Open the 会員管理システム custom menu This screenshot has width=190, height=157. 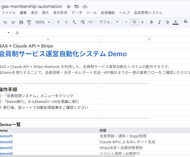pos(148,13)
